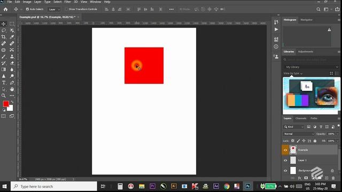Switch to the Channels tab
342x192 pixels.
[301, 118]
